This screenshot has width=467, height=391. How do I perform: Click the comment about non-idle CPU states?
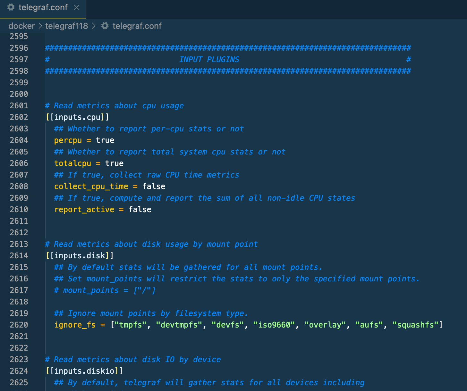pyautogui.click(x=205, y=198)
